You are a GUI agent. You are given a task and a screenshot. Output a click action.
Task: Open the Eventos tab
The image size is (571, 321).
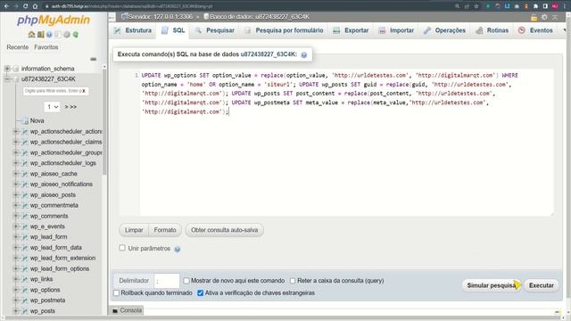(536, 30)
